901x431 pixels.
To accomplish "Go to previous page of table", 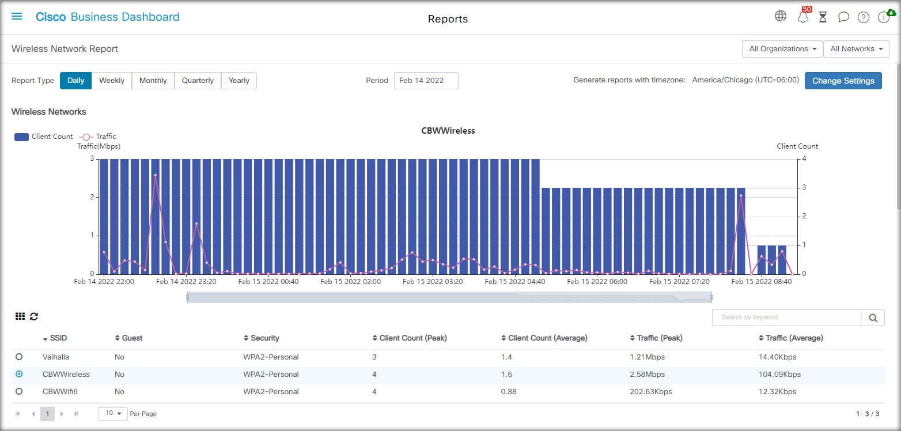I will [33, 414].
